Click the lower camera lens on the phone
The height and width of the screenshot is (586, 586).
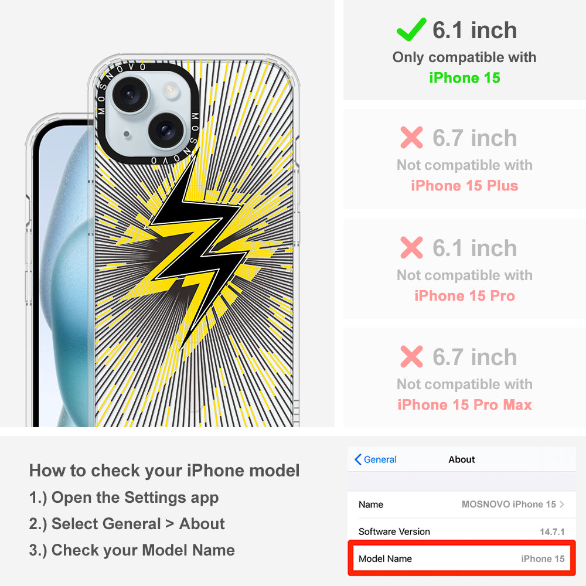click(166, 130)
